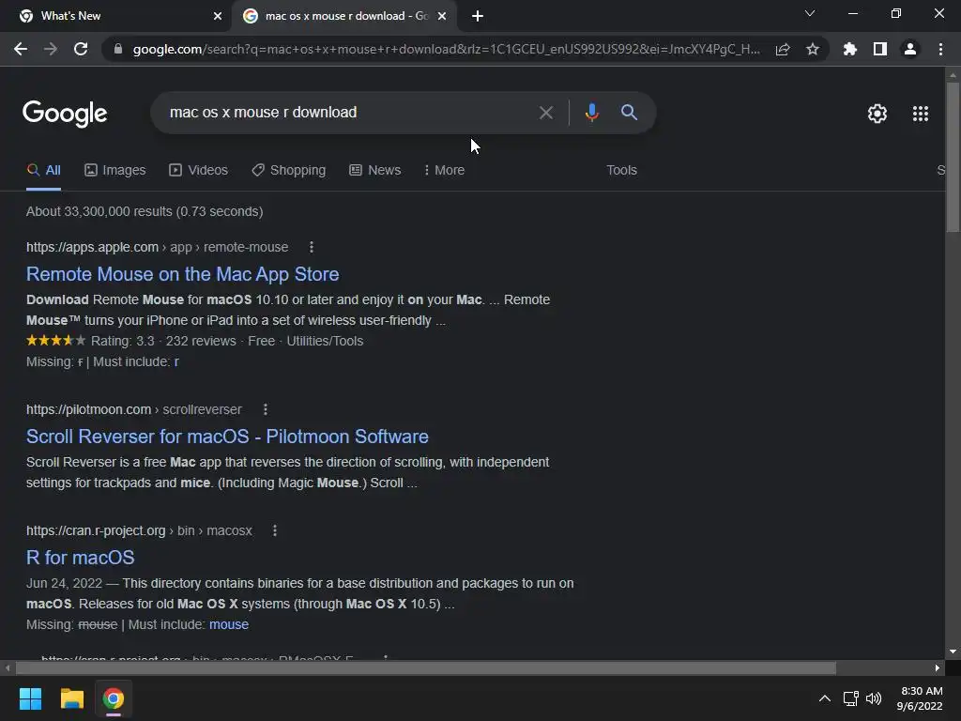961x721 pixels.
Task: Open R for macOS result
Action: point(81,558)
